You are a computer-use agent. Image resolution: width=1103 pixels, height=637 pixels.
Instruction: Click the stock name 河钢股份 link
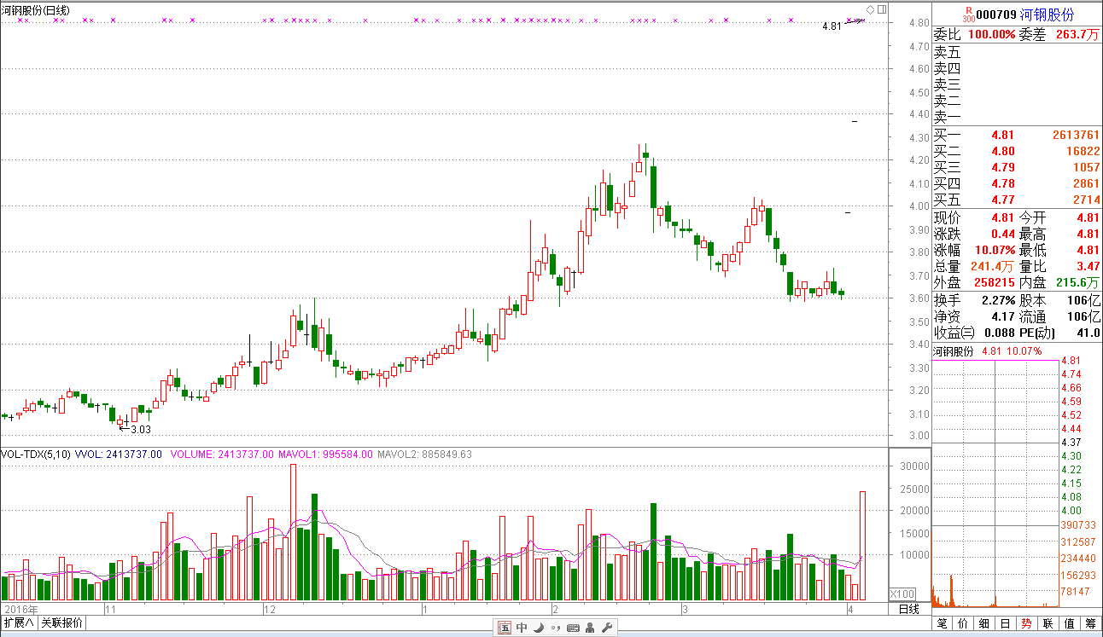tap(1048, 15)
